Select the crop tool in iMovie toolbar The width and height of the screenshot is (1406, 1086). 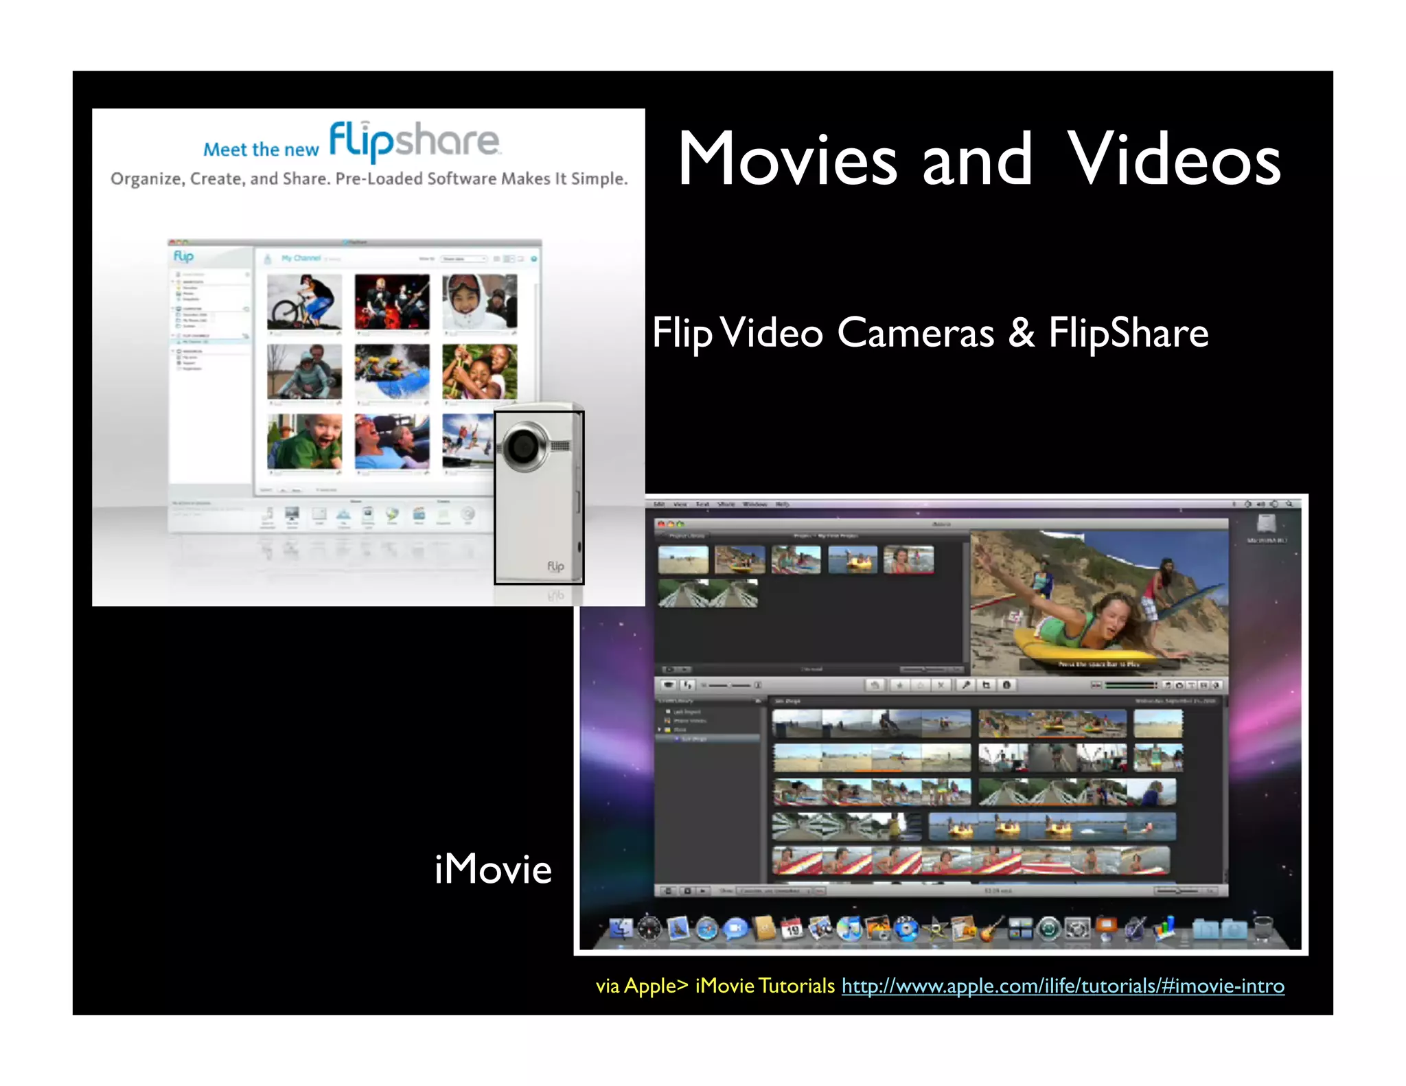point(987,685)
